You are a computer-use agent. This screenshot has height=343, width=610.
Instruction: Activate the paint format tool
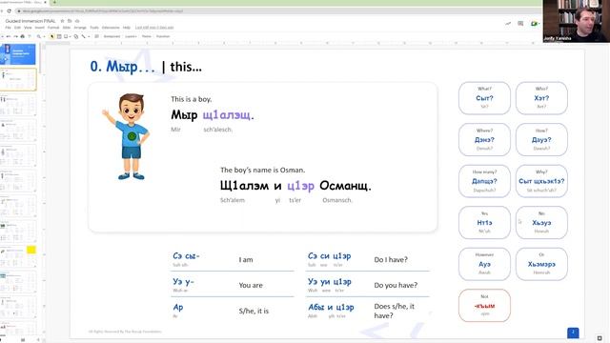[30, 36]
